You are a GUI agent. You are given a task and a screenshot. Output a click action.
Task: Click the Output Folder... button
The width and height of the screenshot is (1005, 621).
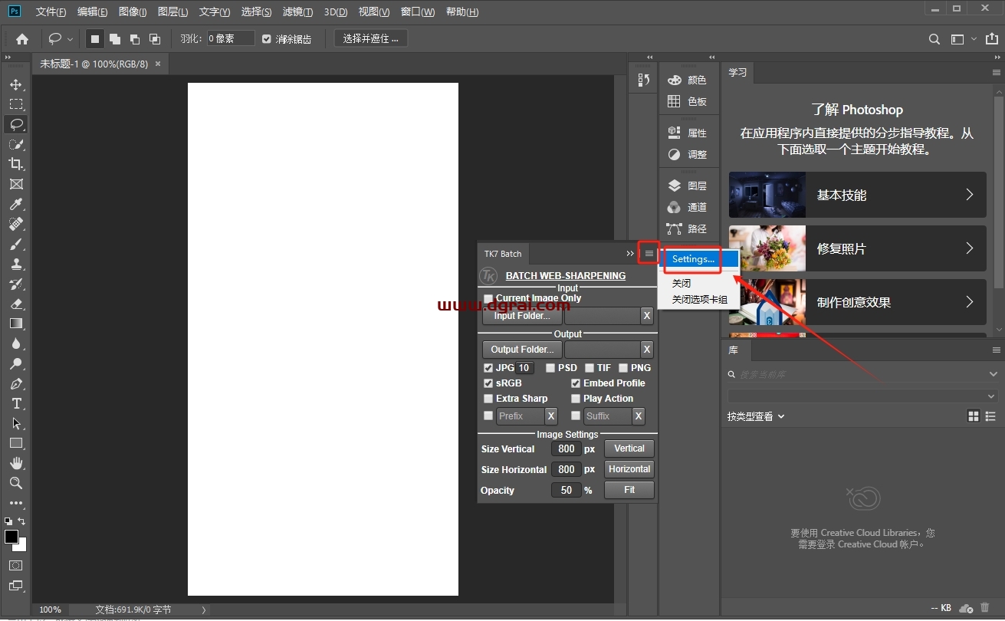click(x=522, y=350)
